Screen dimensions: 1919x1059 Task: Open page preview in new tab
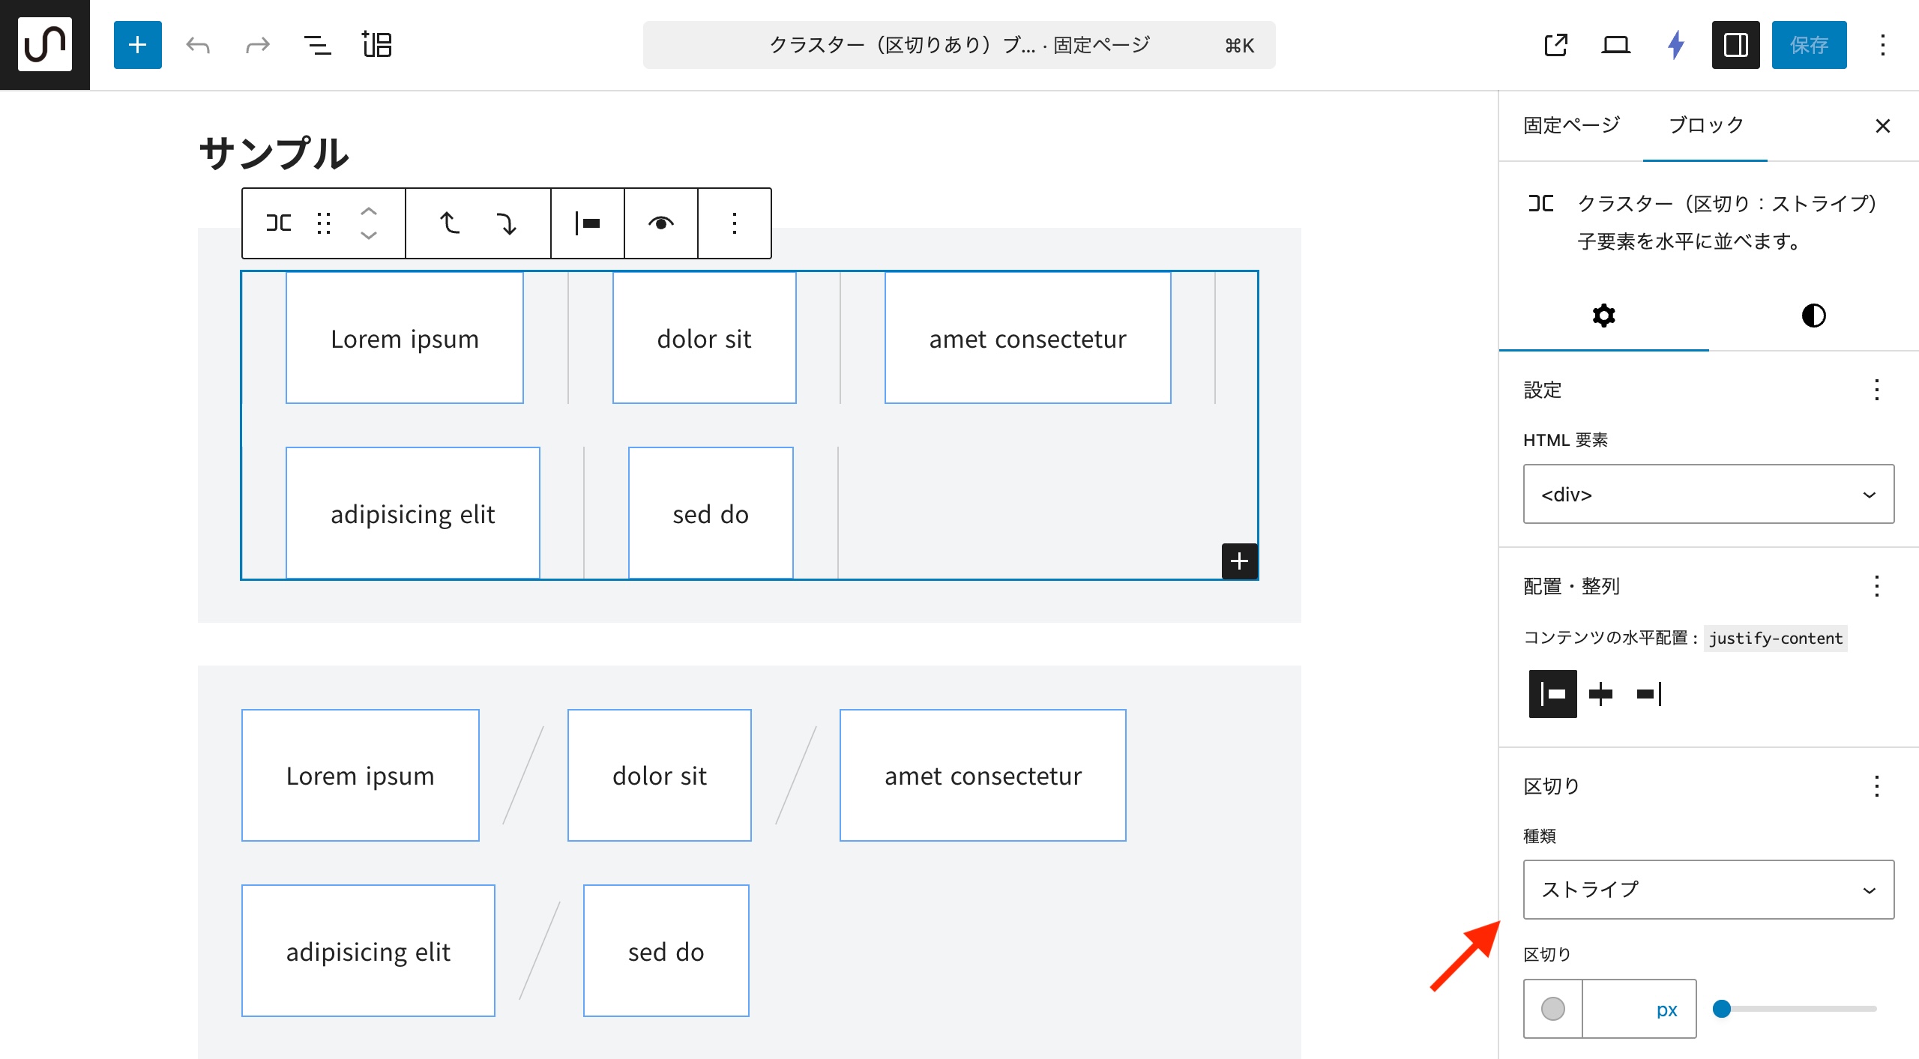point(1555,45)
